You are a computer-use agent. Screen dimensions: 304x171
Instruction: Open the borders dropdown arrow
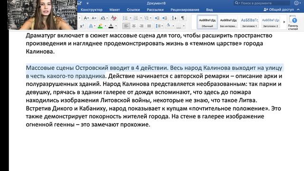(184, 26)
